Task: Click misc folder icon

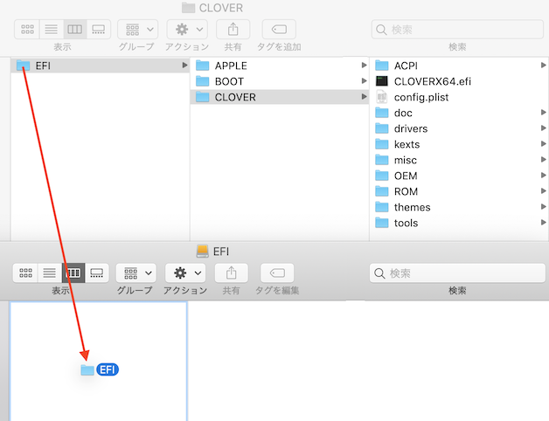Action: coord(382,160)
